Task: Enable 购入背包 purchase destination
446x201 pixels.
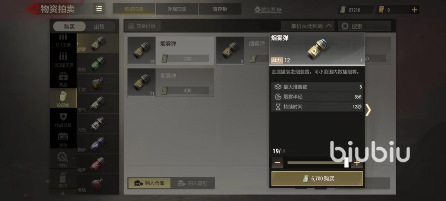Action: tap(193, 183)
